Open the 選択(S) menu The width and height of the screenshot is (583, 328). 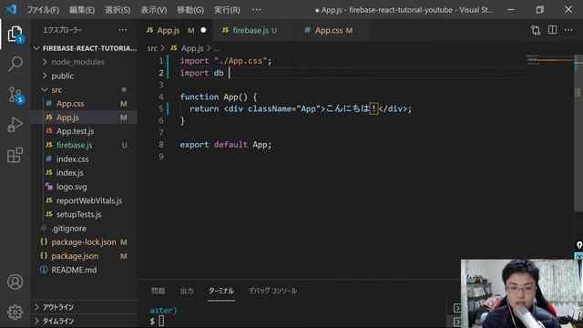point(118,10)
